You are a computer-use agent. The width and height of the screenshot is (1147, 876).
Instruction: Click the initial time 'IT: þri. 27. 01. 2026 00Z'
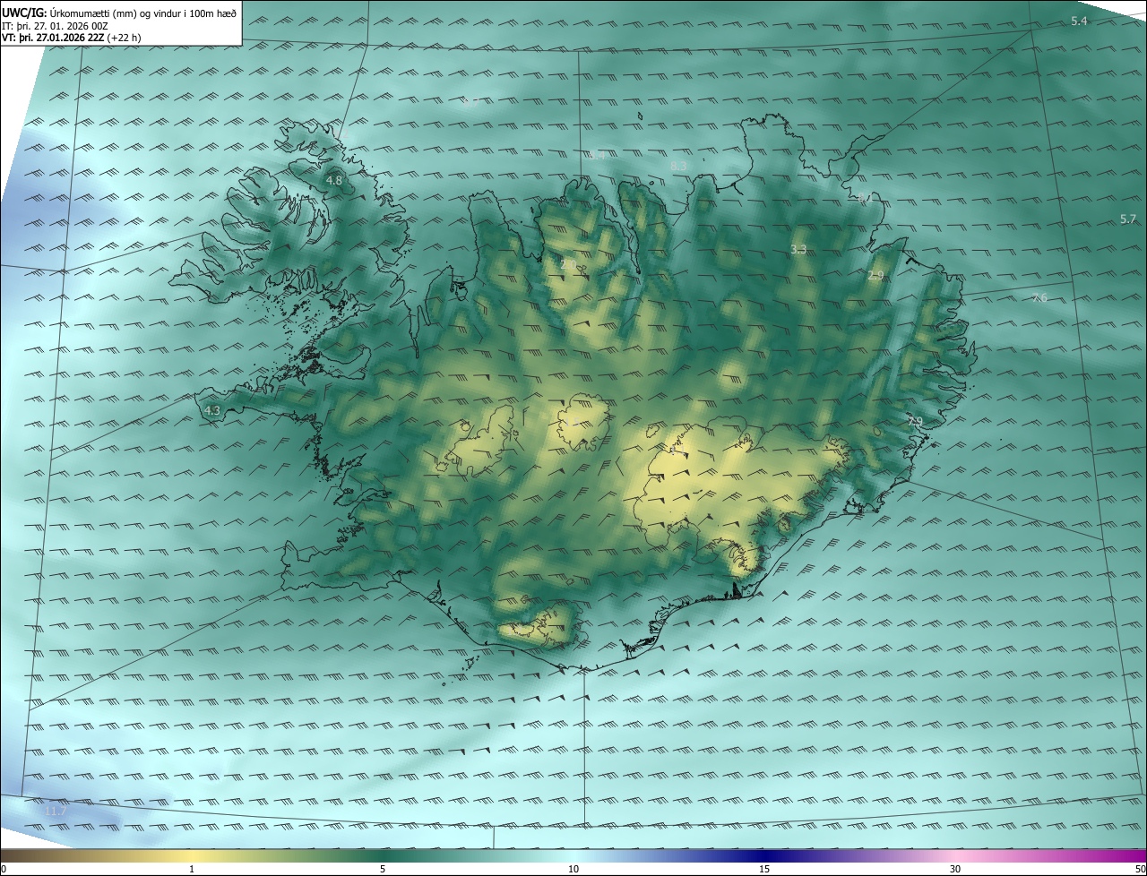point(56,26)
